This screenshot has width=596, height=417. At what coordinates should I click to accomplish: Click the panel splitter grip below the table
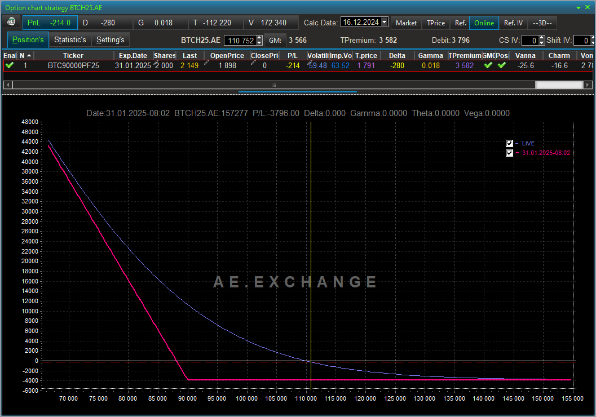pos(298,91)
